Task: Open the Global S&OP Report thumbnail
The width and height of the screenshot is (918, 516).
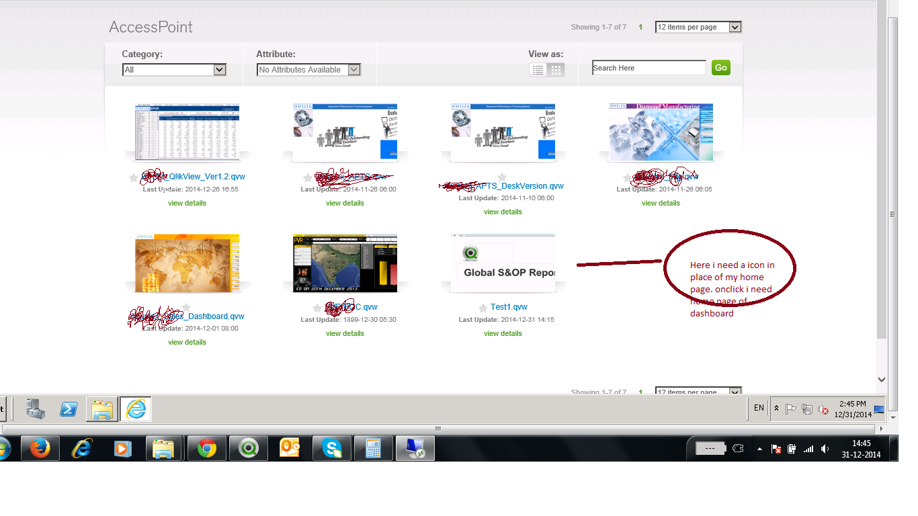Action: click(x=503, y=263)
